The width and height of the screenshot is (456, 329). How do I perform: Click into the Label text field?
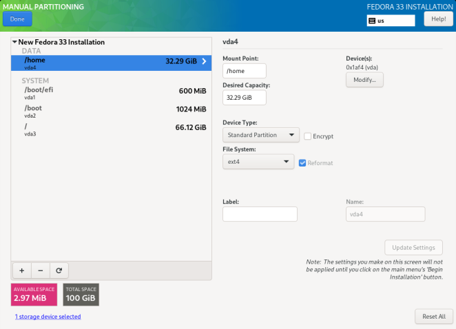coord(260,214)
